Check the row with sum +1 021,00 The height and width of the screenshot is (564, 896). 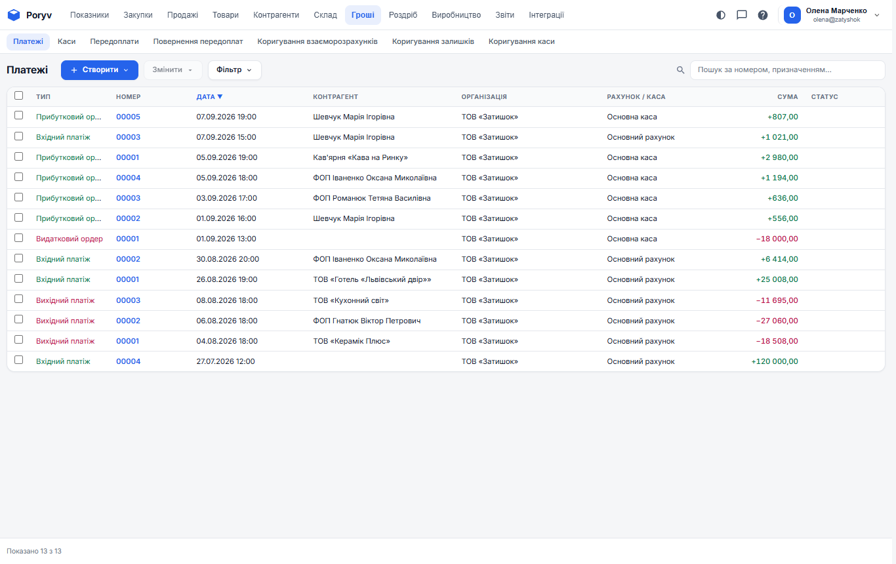tap(19, 136)
